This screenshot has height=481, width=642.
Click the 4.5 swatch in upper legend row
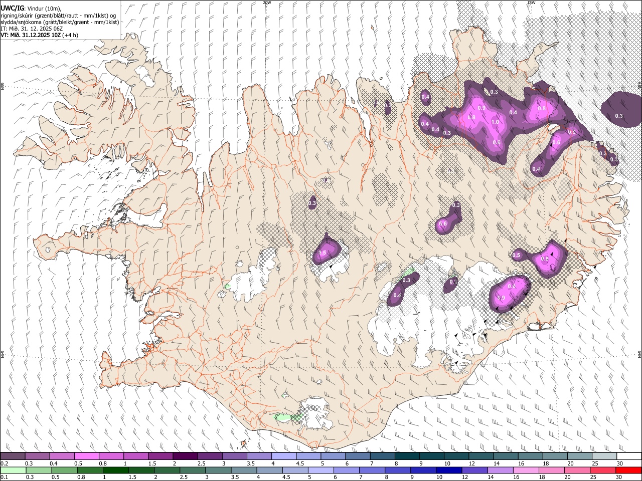tap(308, 456)
